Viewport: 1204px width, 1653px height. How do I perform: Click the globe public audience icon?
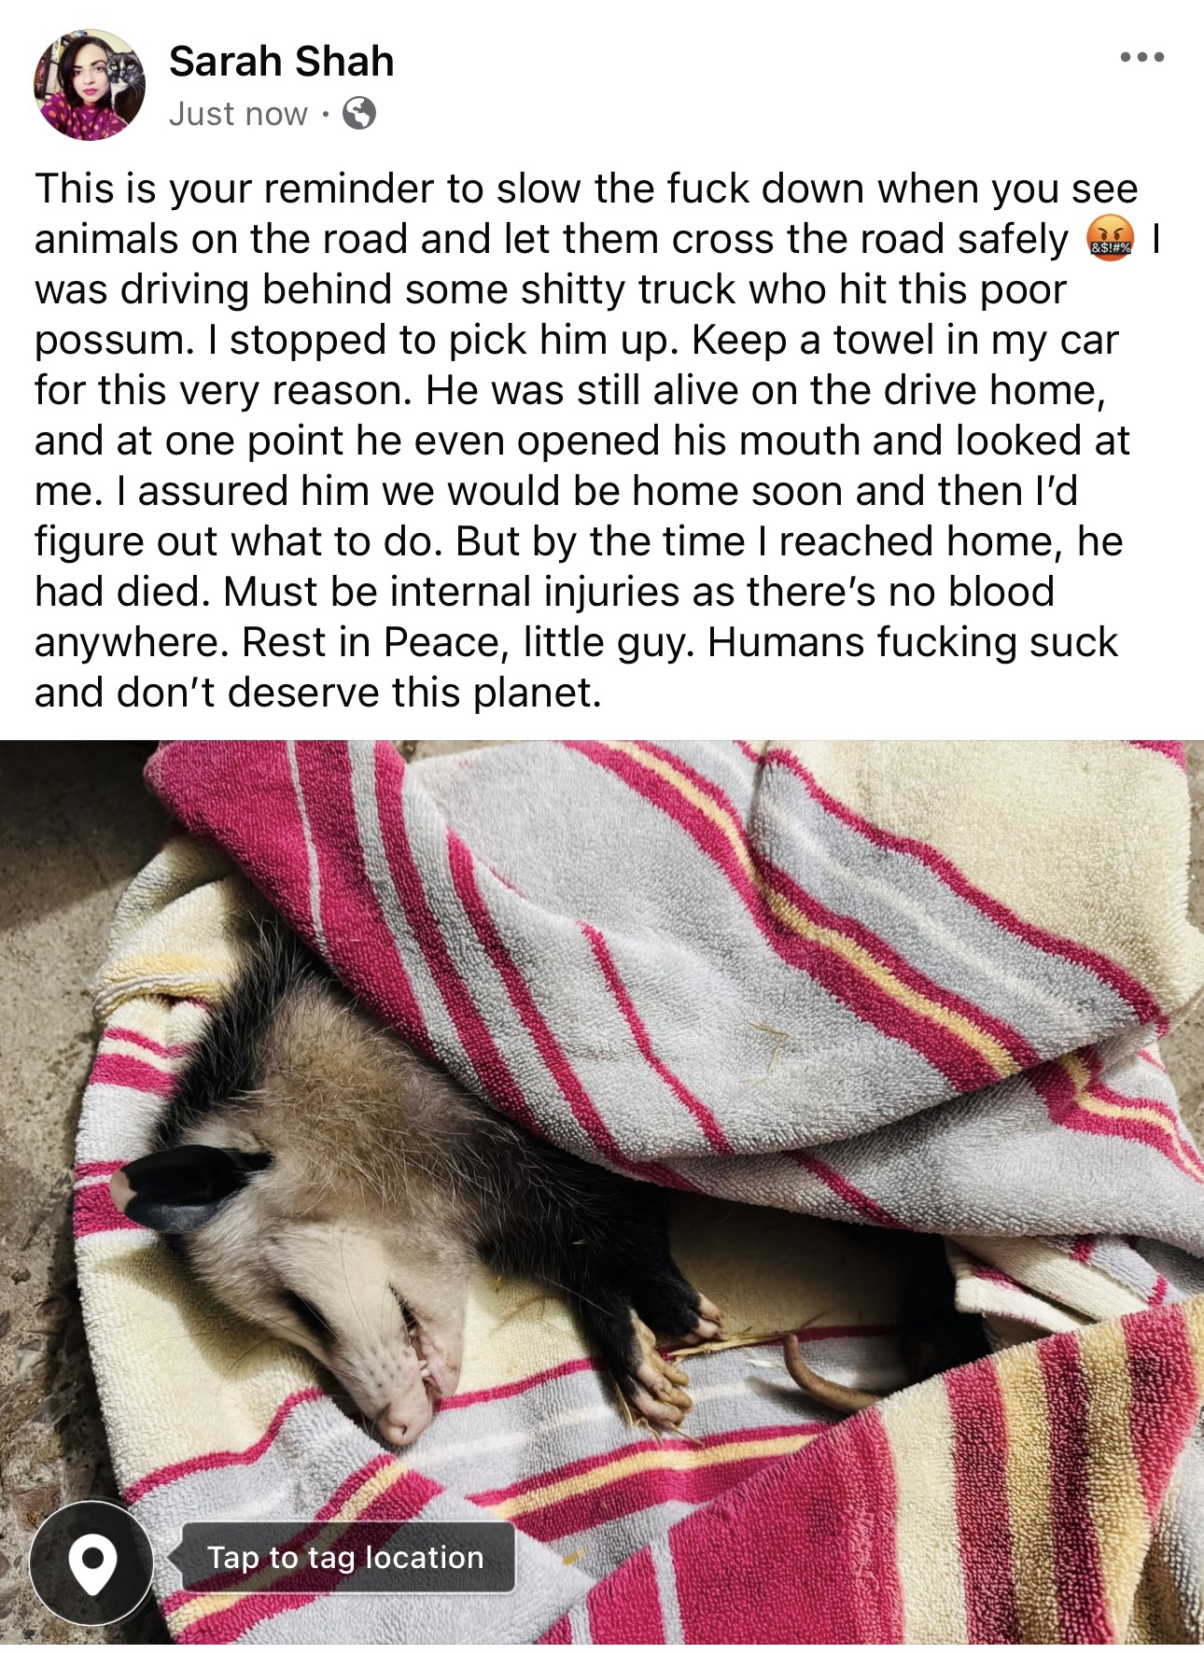(359, 114)
